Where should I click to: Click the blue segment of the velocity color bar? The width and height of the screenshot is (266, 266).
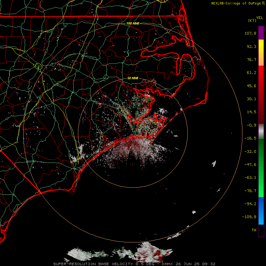[261, 211]
